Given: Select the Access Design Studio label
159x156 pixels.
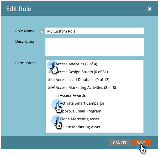Looking at the screenshot, I should (83, 72).
